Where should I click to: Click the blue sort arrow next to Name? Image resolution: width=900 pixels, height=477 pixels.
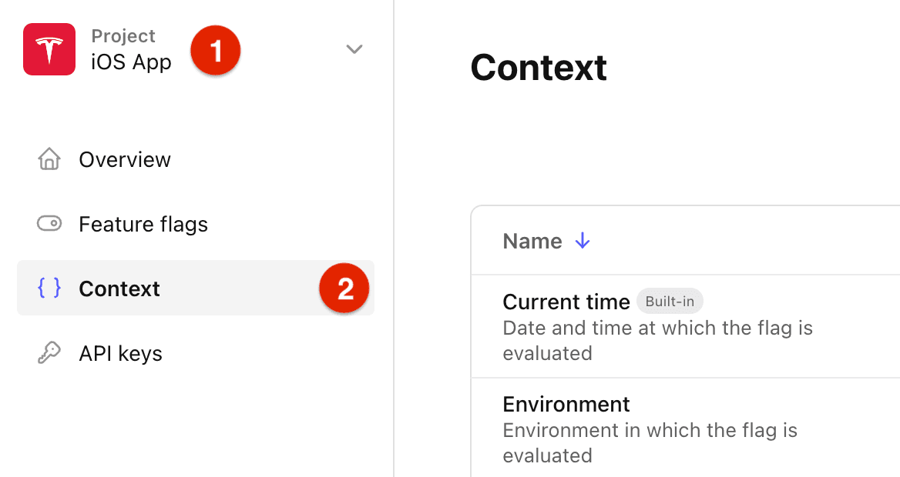[x=583, y=242]
